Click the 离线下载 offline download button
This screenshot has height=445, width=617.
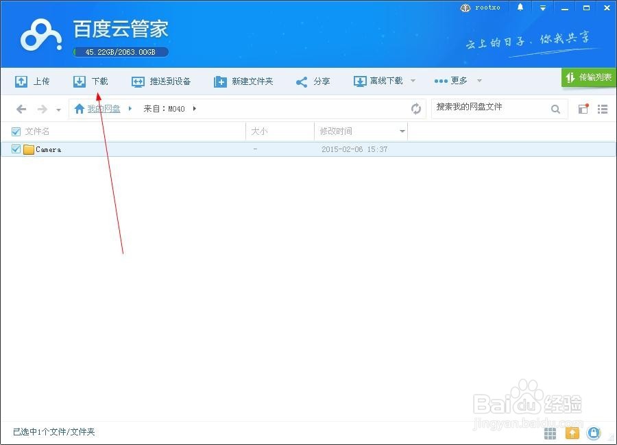(x=378, y=81)
